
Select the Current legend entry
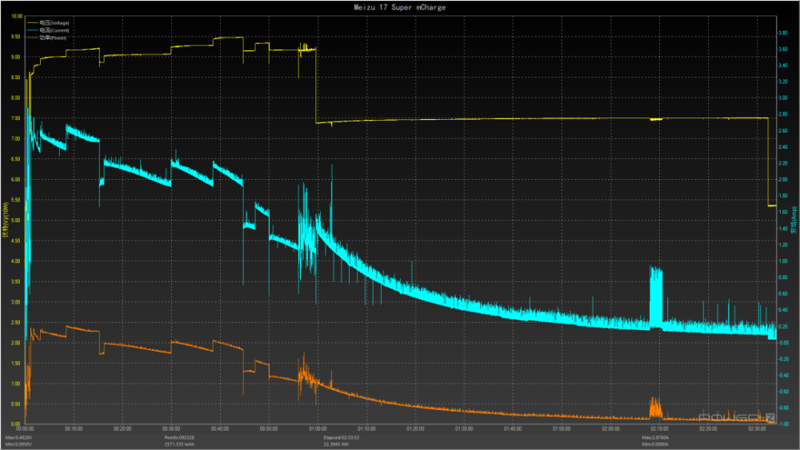49,30
